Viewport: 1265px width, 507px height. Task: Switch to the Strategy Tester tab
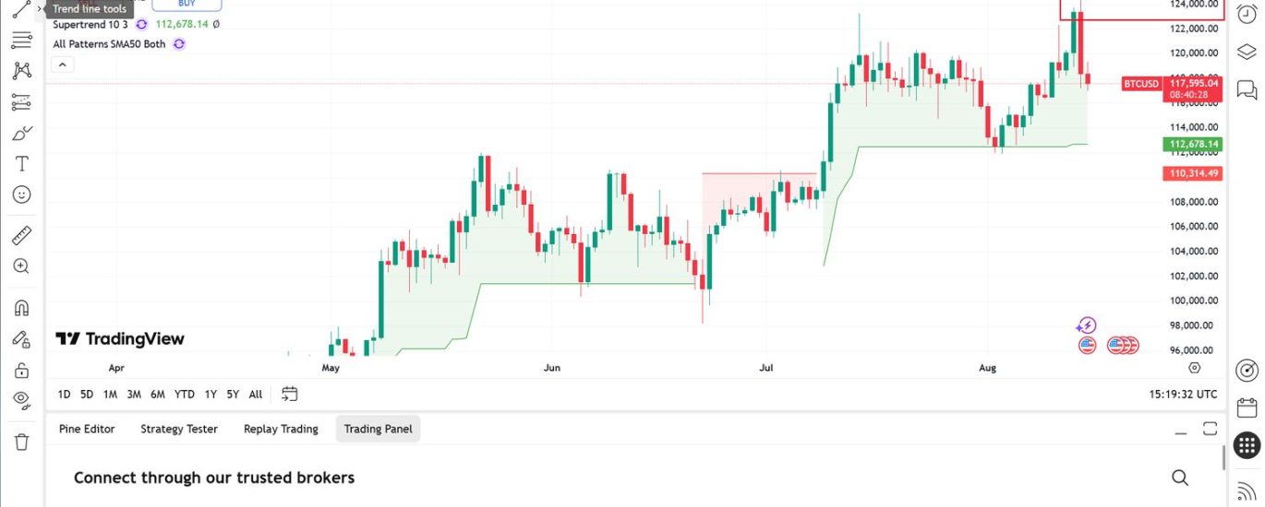click(179, 429)
